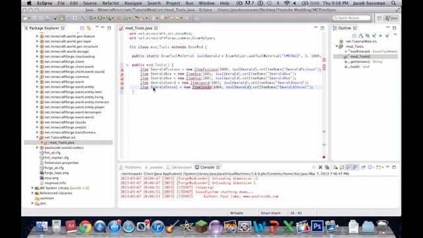Open the Outline view menu arrow
This screenshot has width=423, height=238.
[395, 34]
